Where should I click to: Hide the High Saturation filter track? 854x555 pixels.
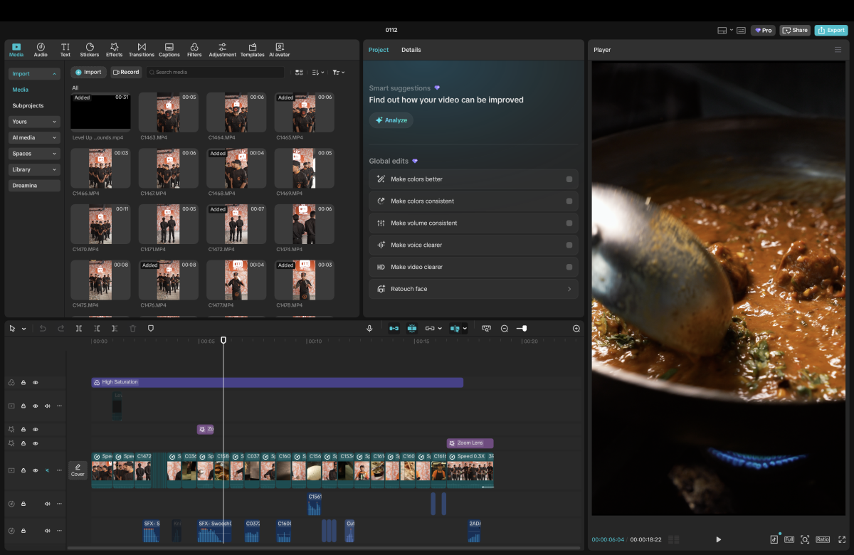pyautogui.click(x=36, y=383)
